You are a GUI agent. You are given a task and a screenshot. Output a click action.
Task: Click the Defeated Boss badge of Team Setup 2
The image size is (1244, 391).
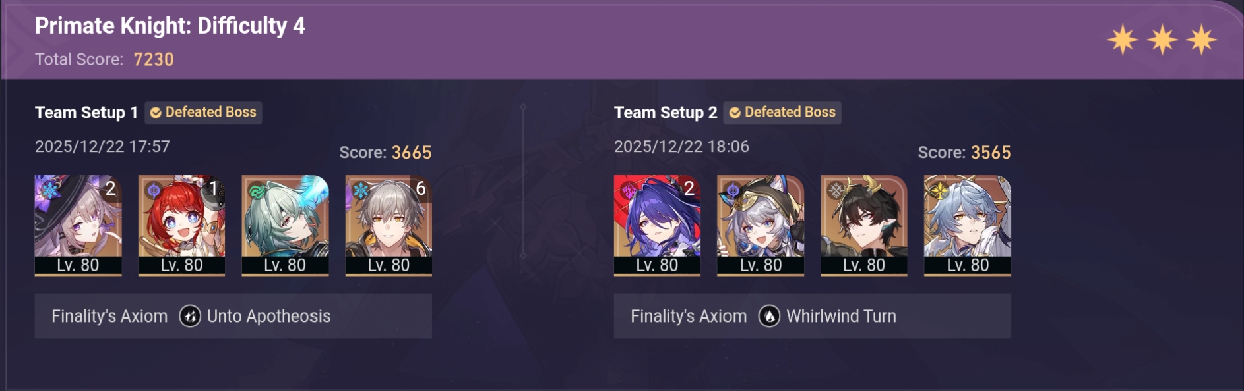(782, 113)
